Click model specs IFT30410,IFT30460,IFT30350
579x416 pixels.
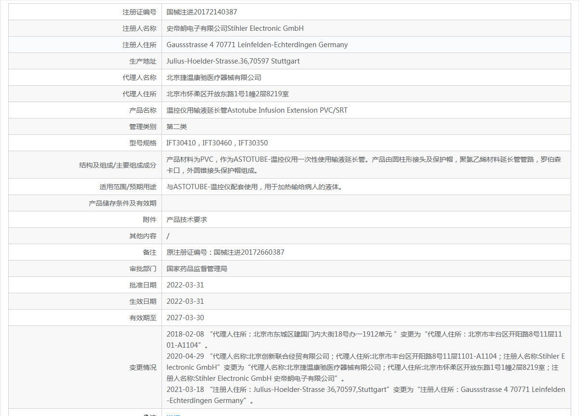[217, 143]
